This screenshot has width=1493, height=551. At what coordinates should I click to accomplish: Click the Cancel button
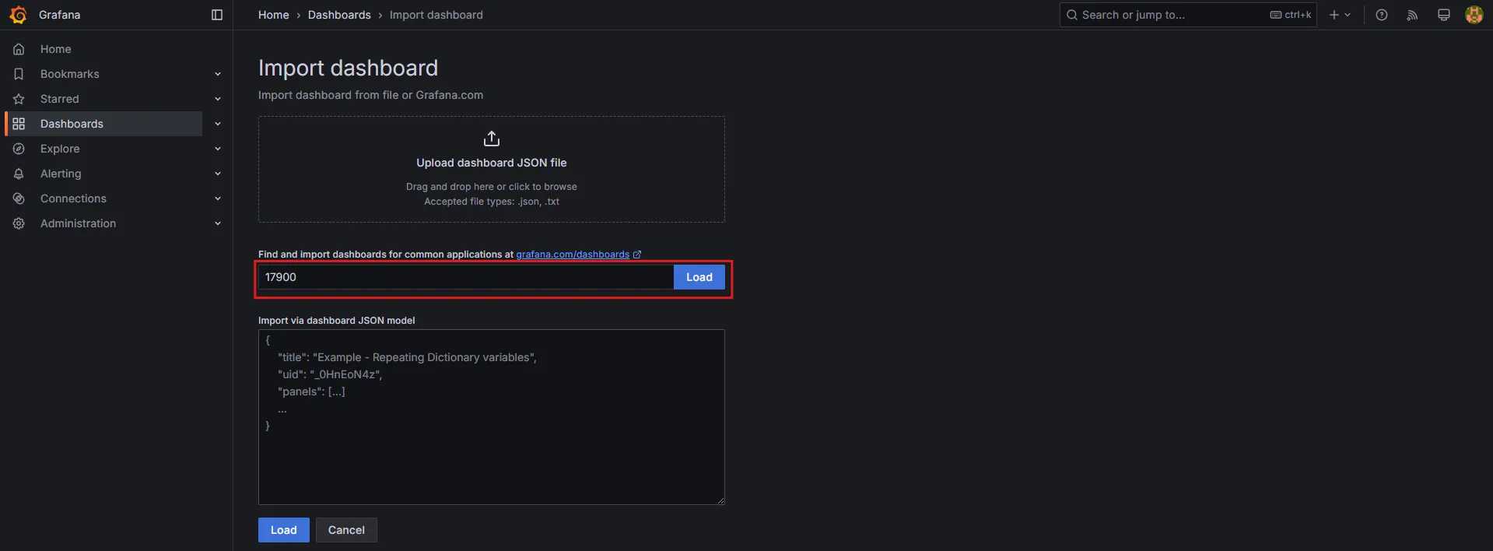[346, 530]
